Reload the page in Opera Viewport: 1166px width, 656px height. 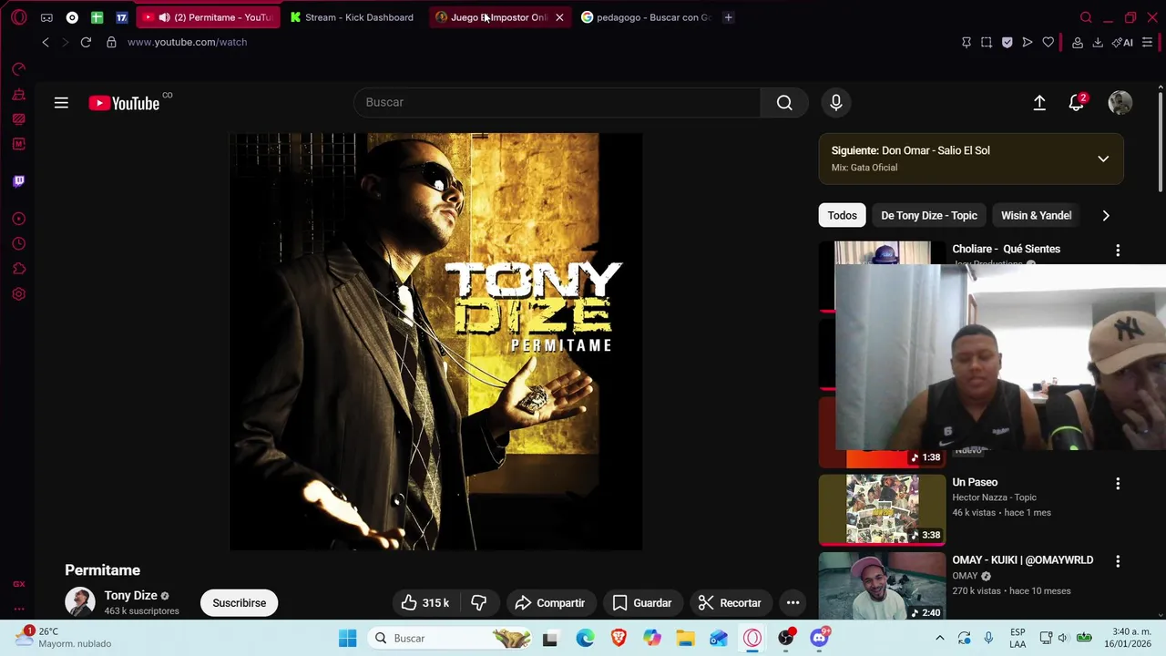pyautogui.click(x=86, y=42)
